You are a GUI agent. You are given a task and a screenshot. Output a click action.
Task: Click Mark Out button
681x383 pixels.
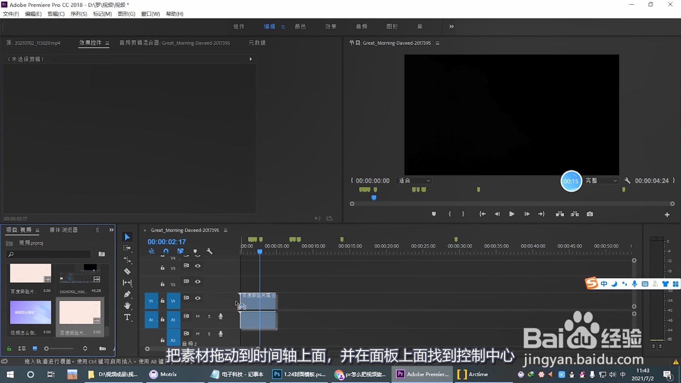click(463, 214)
